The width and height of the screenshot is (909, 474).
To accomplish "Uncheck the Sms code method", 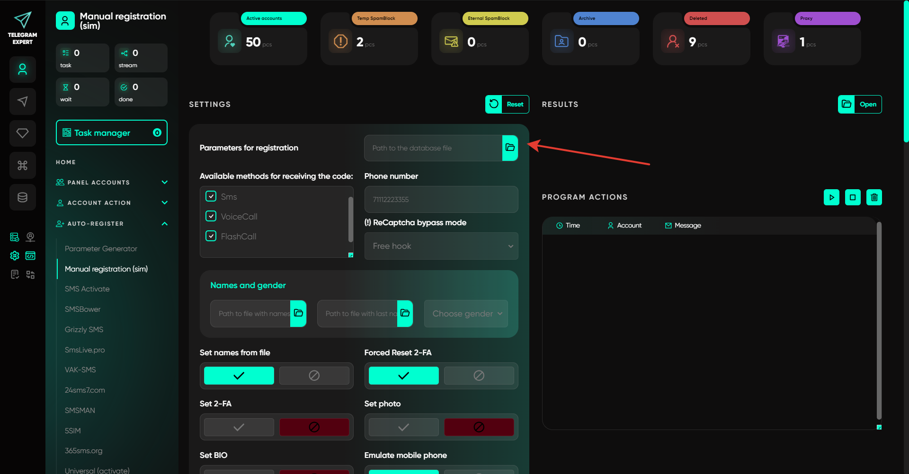I will (211, 196).
